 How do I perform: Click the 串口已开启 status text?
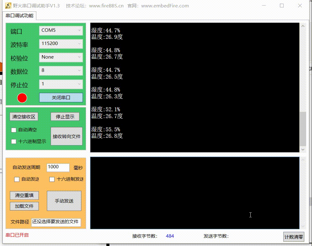pyautogui.click(x=17, y=235)
